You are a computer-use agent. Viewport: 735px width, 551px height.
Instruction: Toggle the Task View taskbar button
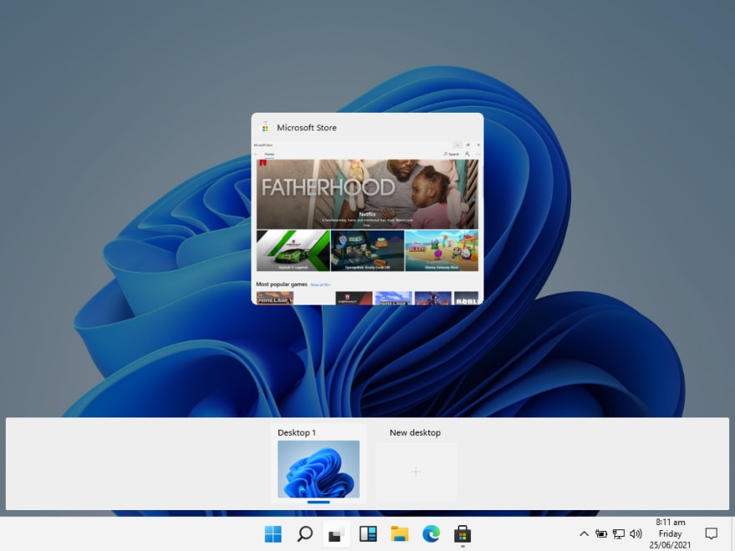pos(336,533)
